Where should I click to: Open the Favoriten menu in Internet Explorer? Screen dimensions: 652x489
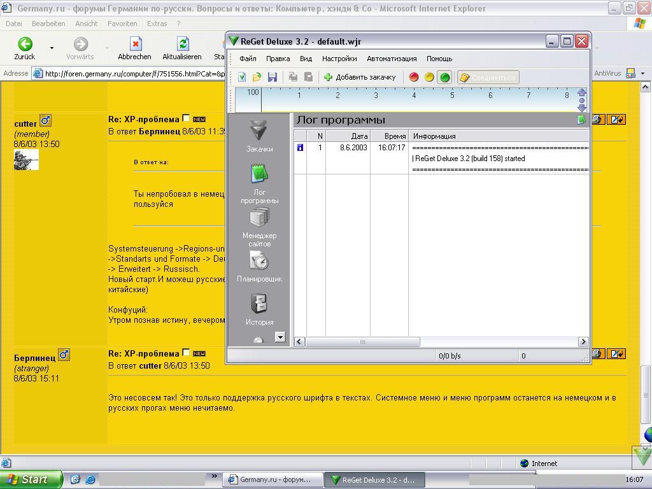[122, 24]
